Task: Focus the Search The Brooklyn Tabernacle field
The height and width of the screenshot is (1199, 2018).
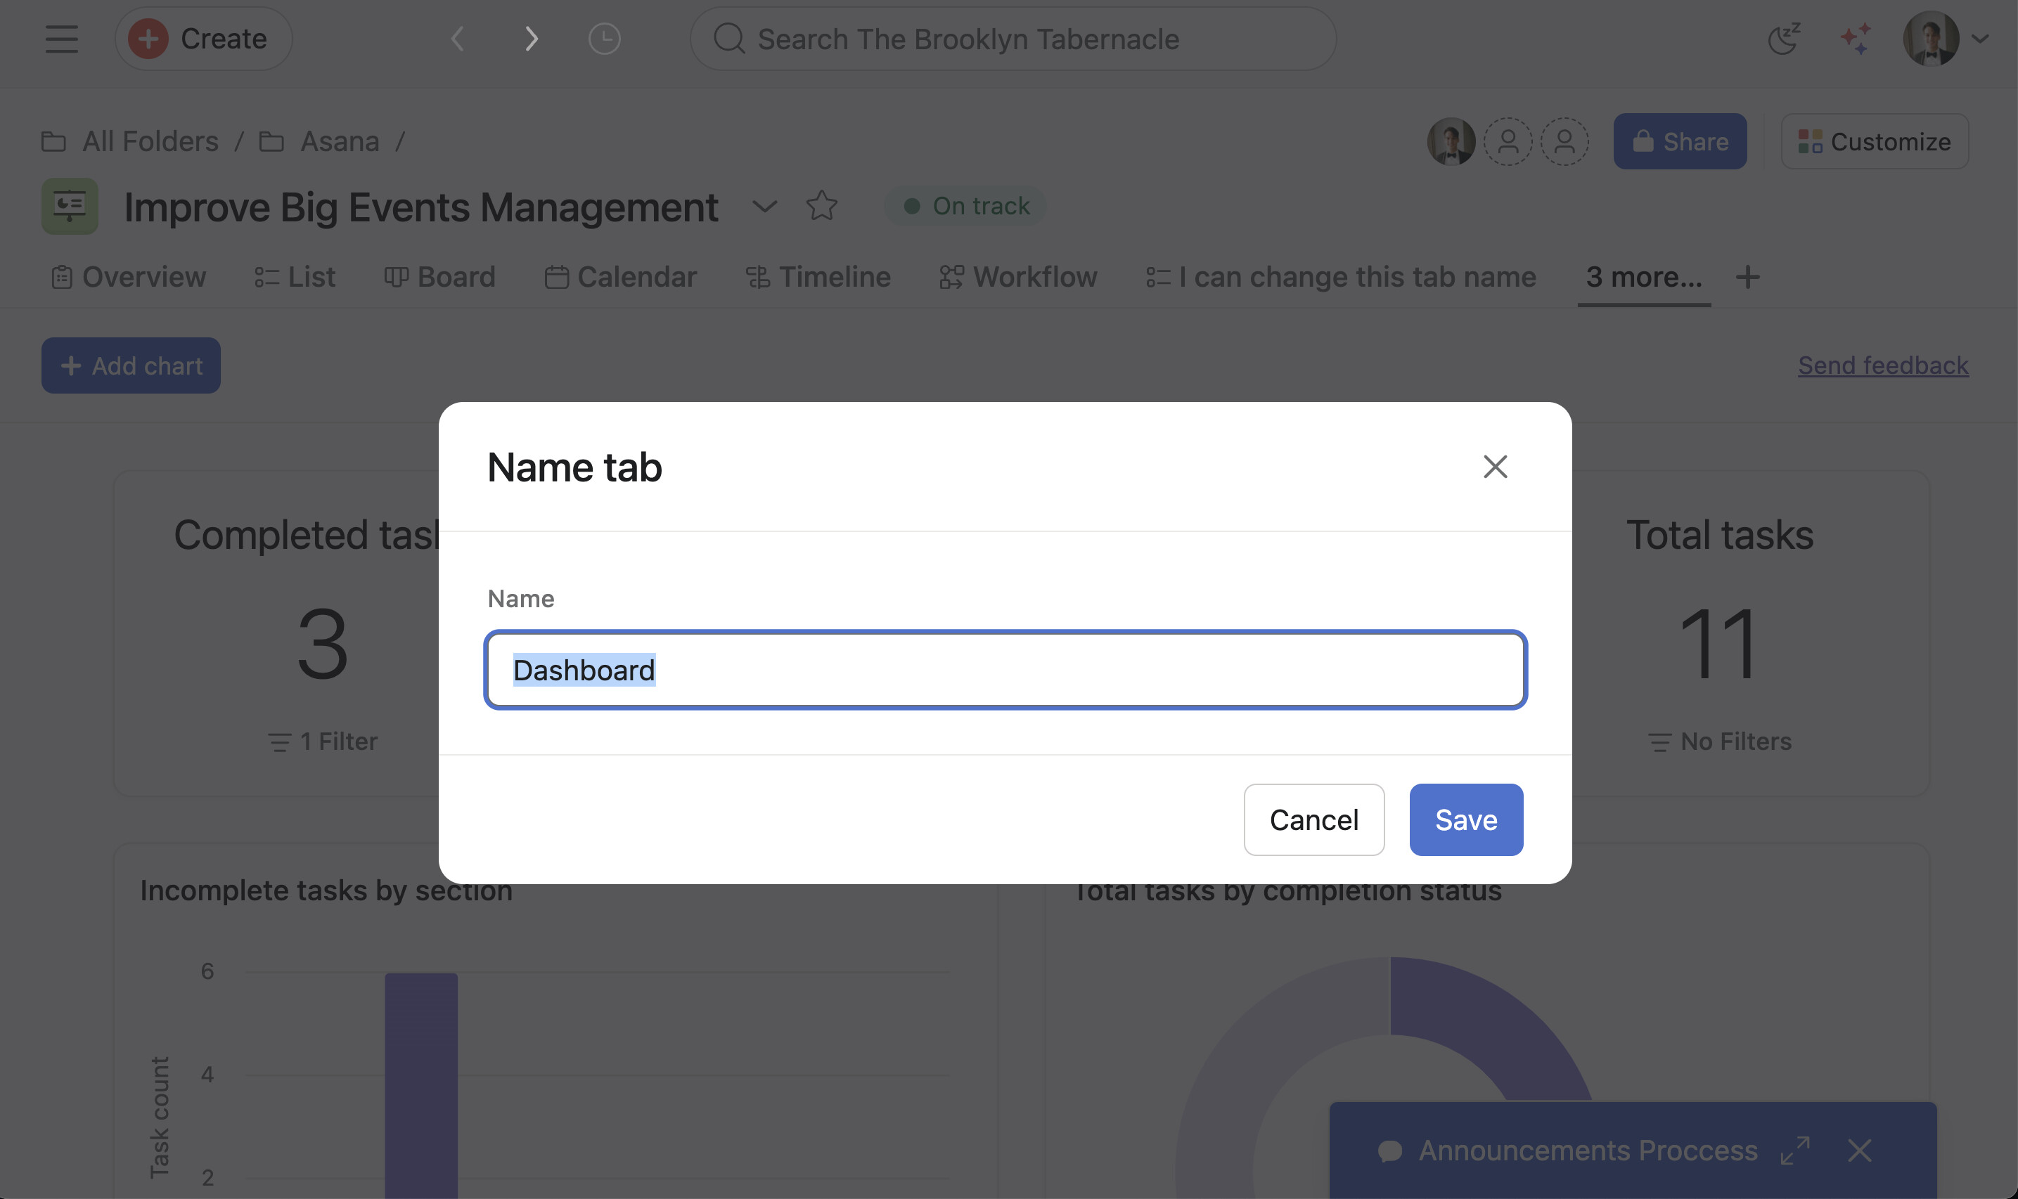Action: (x=1013, y=39)
